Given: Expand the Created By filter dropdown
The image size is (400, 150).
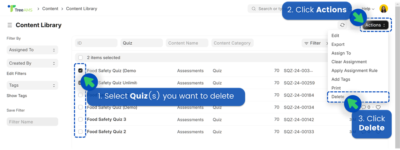Looking at the screenshot, I should point(32,63).
